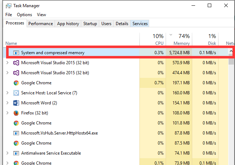Viewport: 235px width, 165px height.
Task: Expand the Visual Studio 570.9 MB process
Action: [x=7, y=63]
